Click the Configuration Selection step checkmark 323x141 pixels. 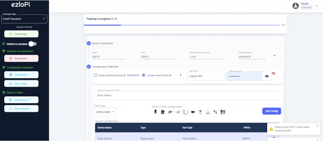[88, 67]
